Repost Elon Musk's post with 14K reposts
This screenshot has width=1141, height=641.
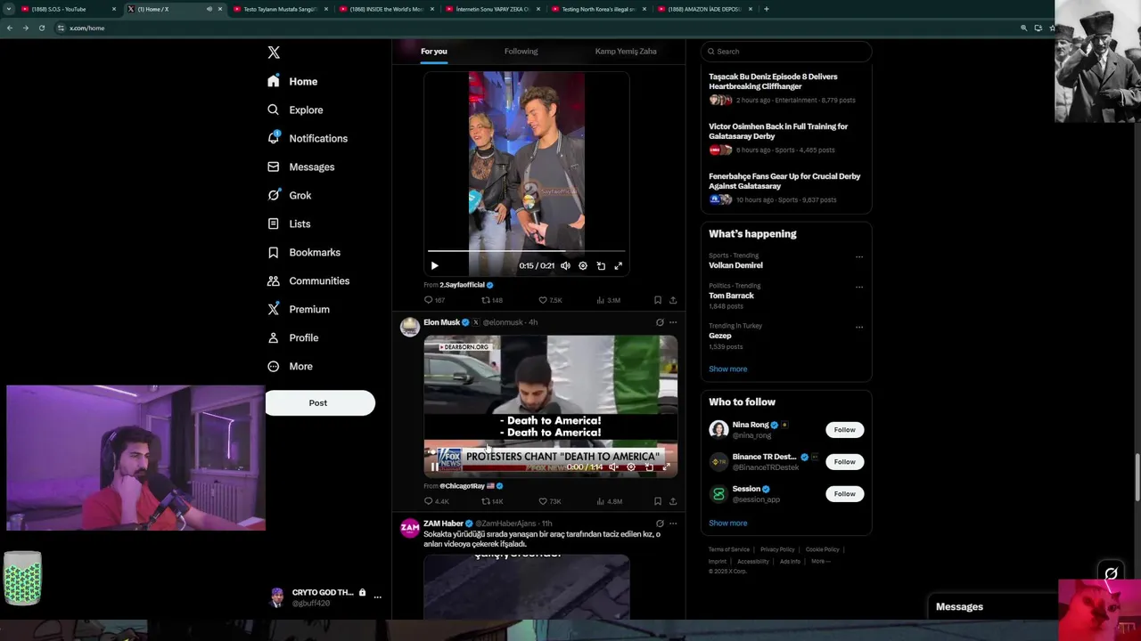(x=492, y=501)
